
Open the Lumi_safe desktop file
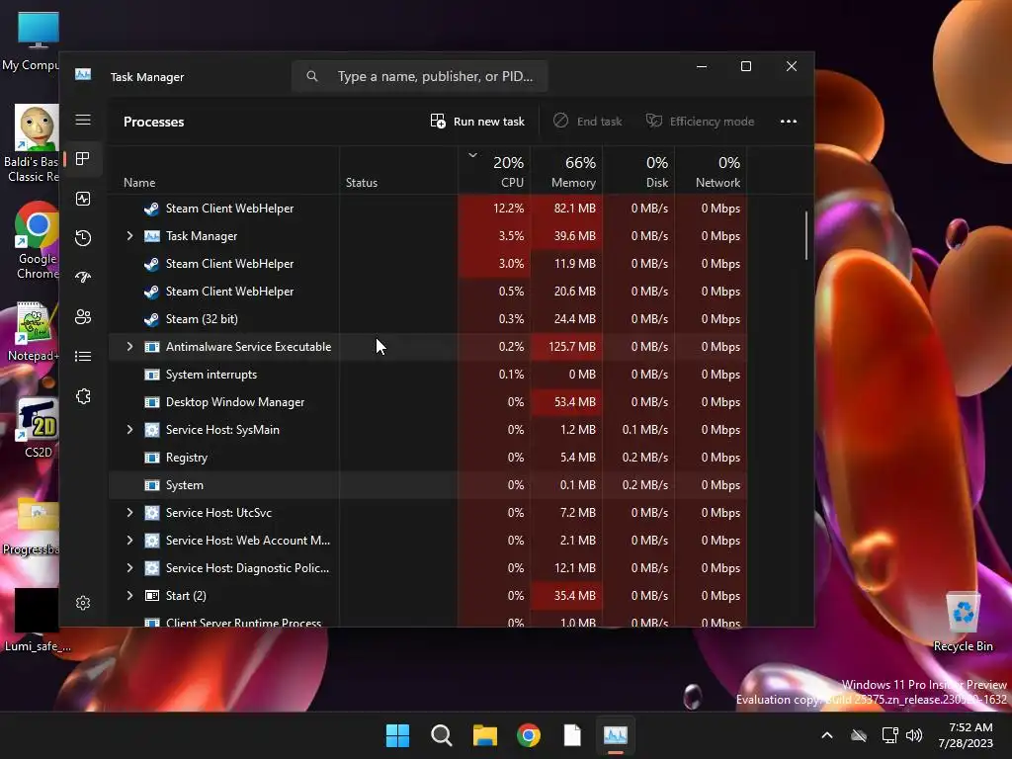pyautogui.click(x=38, y=620)
